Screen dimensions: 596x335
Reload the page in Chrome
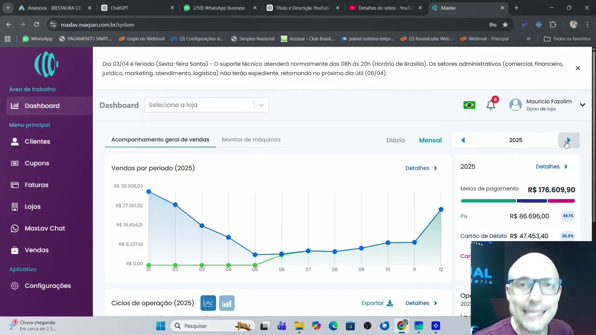(x=36, y=25)
